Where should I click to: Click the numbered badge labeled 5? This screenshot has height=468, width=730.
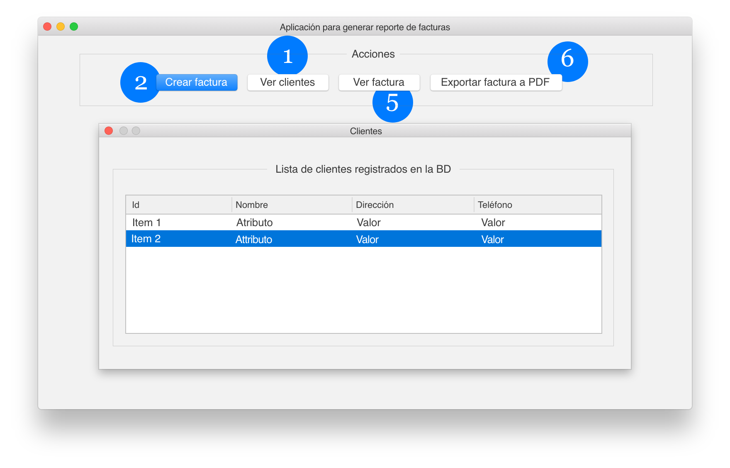coord(392,104)
